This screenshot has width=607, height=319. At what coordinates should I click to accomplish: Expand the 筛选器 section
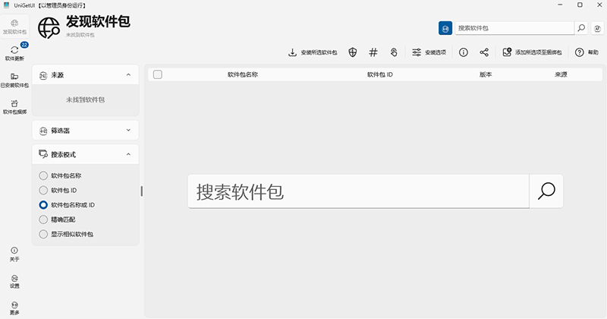pyautogui.click(x=128, y=130)
